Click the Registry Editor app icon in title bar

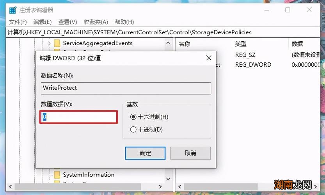(13, 10)
